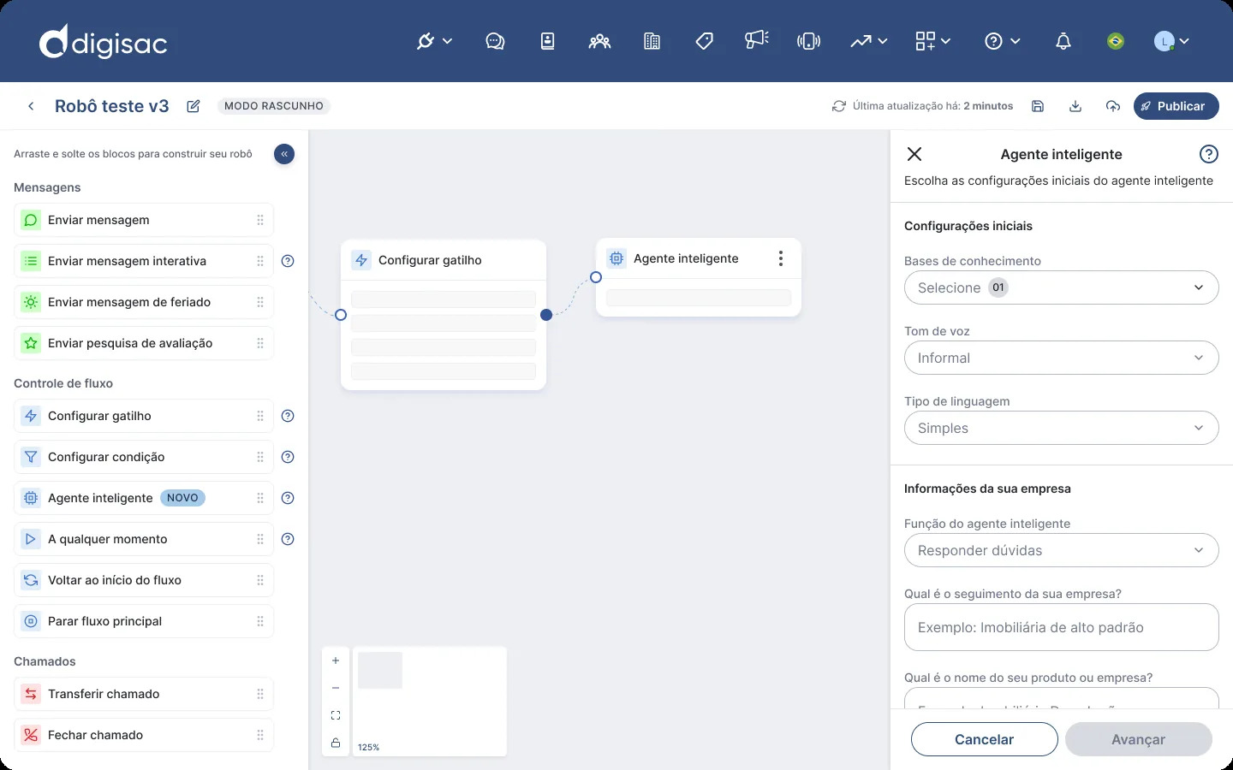Open the people group icon in navbar
The height and width of the screenshot is (770, 1233).
599,41
